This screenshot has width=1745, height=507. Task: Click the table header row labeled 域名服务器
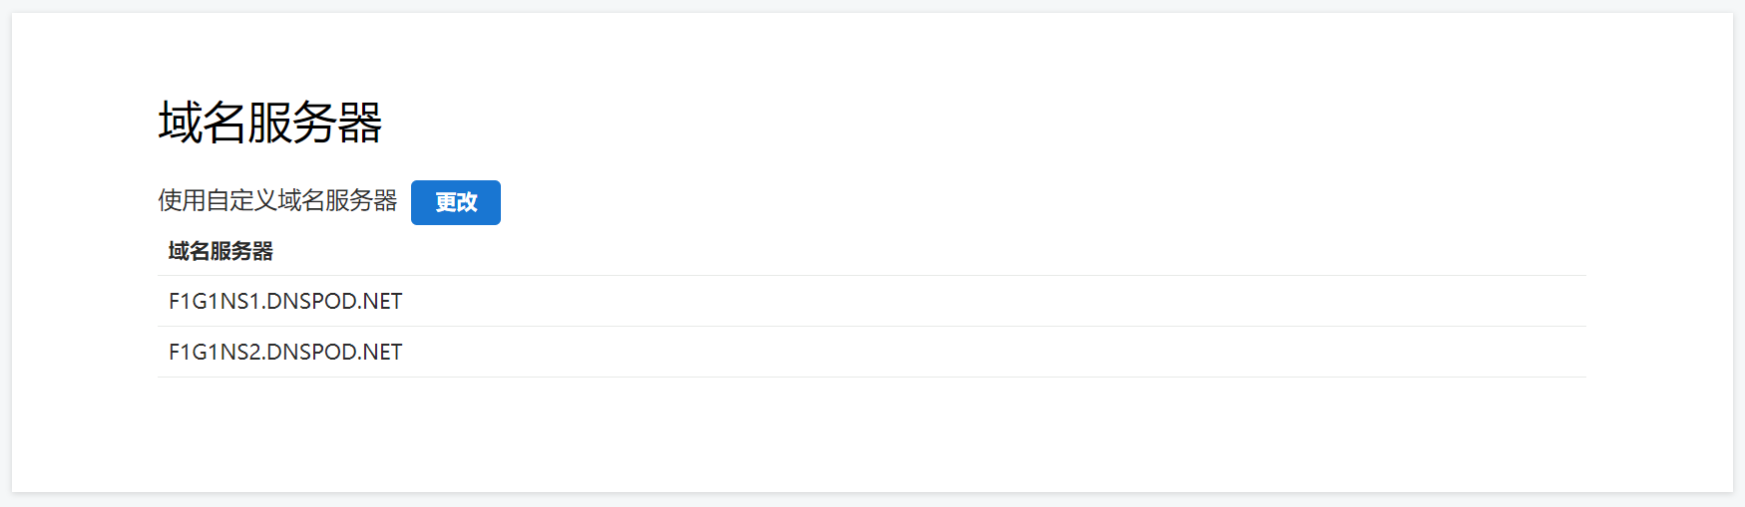click(x=220, y=251)
